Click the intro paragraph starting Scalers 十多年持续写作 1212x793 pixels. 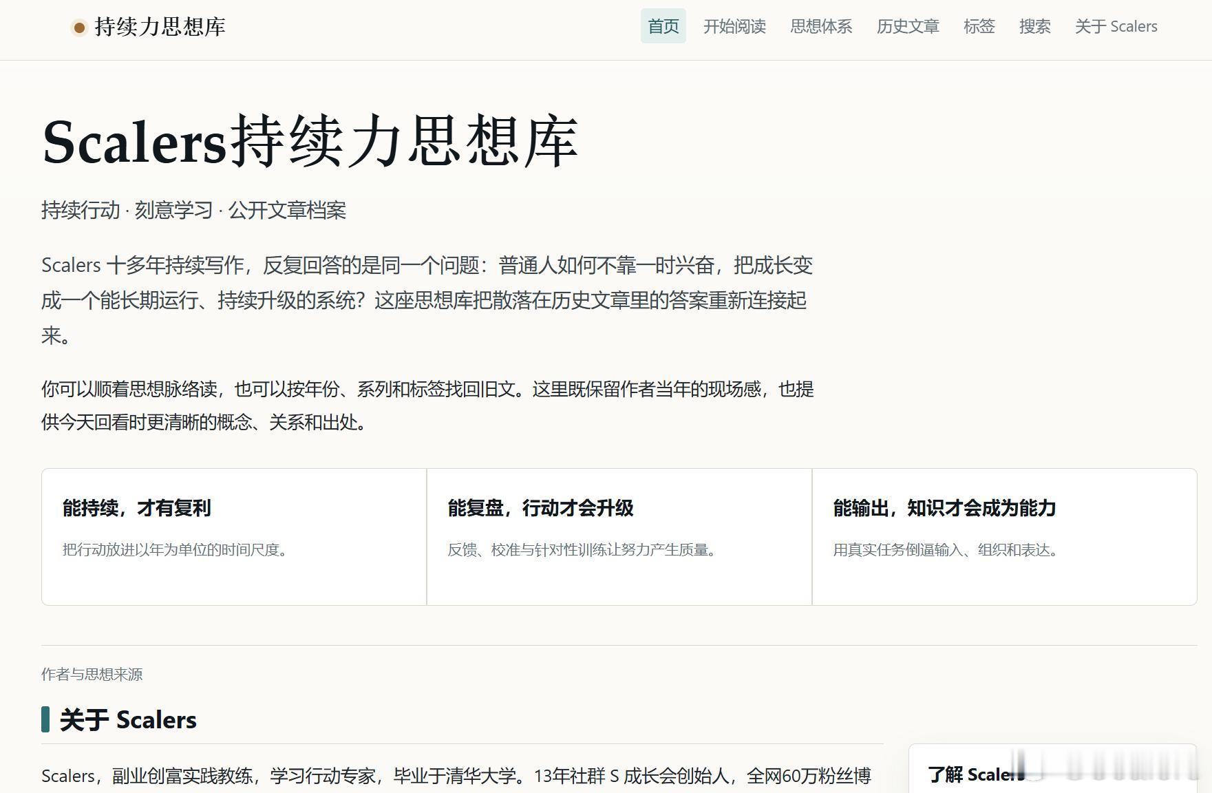tap(427, 300)
